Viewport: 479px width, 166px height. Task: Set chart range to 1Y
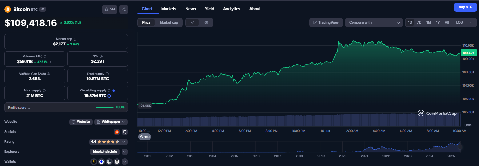click(x=438, y=22)
